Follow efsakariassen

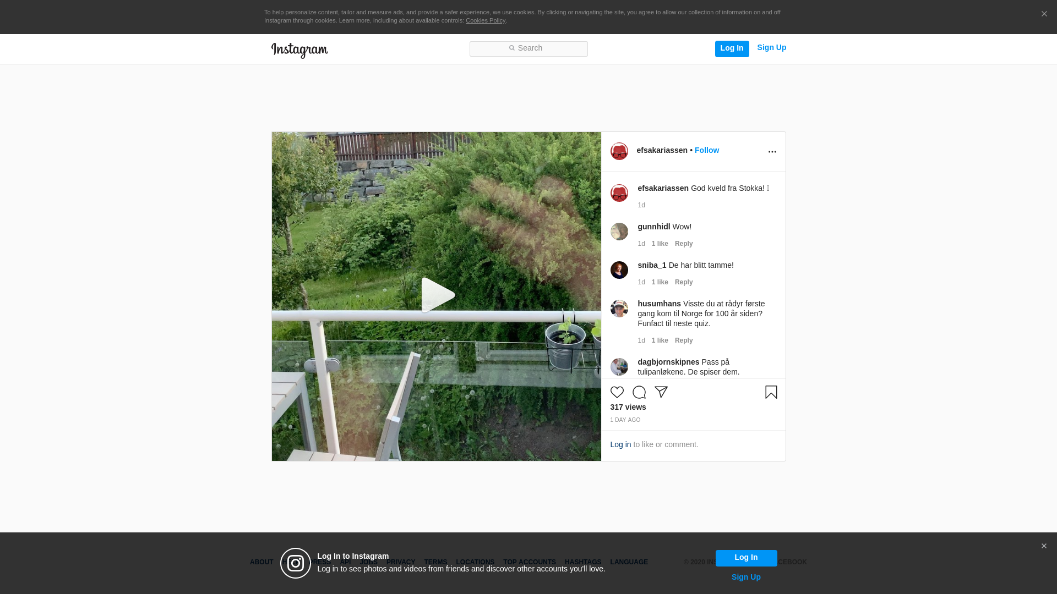(x=706, y=151)
